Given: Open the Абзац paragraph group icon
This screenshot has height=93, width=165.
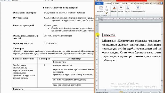Looking at the screenshot, I should pos(121,7).
